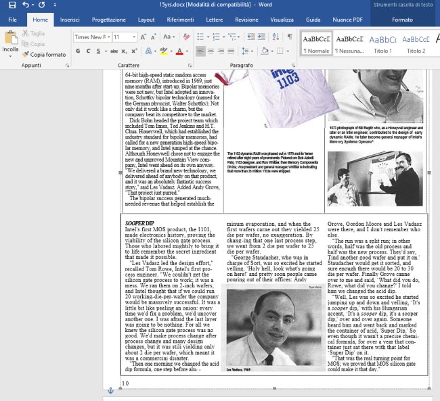
Task: Apply text effects with the glowing A icon
Action: [148, 51]
